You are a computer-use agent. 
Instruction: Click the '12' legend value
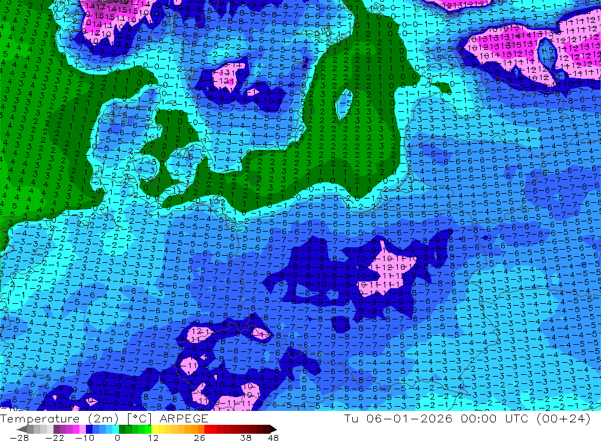[x=153, y=438]
